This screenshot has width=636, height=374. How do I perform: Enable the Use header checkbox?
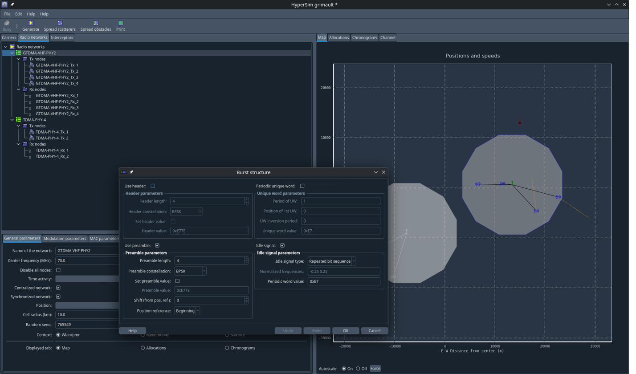click(153, 186)
